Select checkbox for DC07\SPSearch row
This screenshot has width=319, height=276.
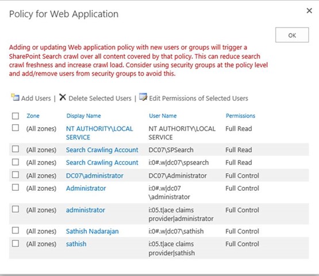point(16,149)
